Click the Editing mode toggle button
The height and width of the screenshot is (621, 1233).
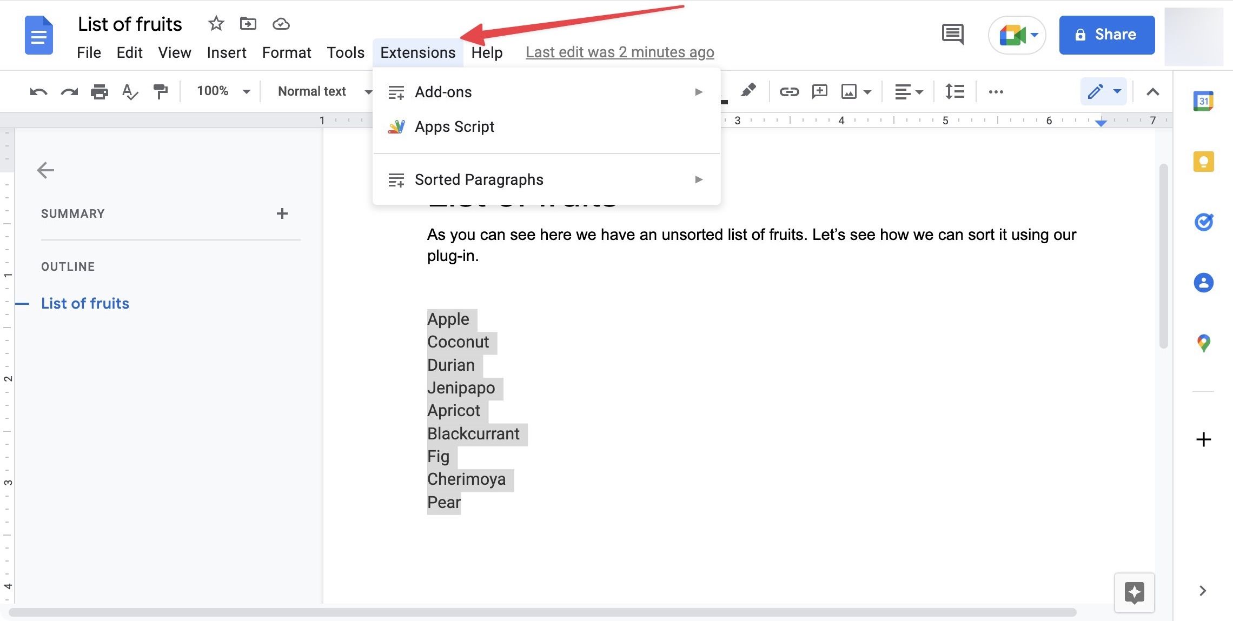point(1102,90)
